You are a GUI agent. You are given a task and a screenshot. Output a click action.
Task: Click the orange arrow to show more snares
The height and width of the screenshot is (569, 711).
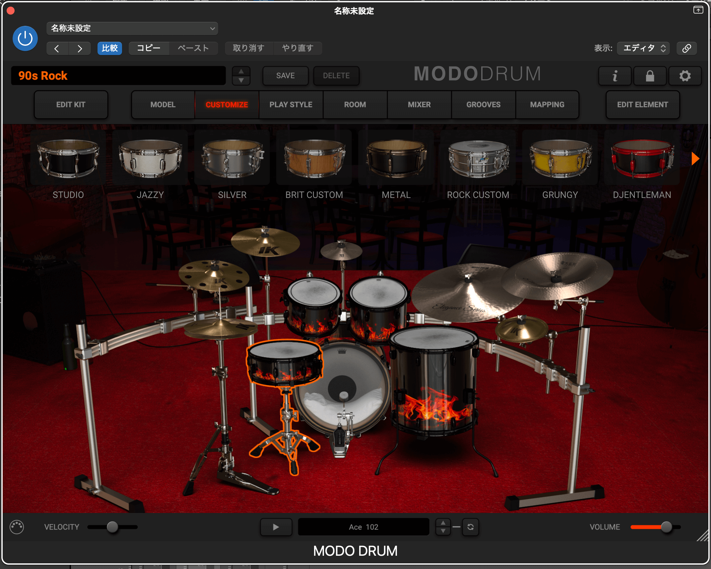(x=695, y=158)
